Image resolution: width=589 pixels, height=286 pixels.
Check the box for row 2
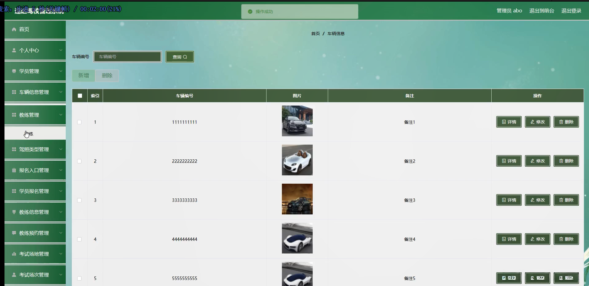[x=79, y=161]
